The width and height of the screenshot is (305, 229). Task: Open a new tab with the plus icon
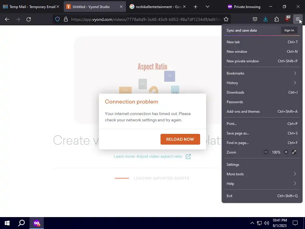(195, 7)
